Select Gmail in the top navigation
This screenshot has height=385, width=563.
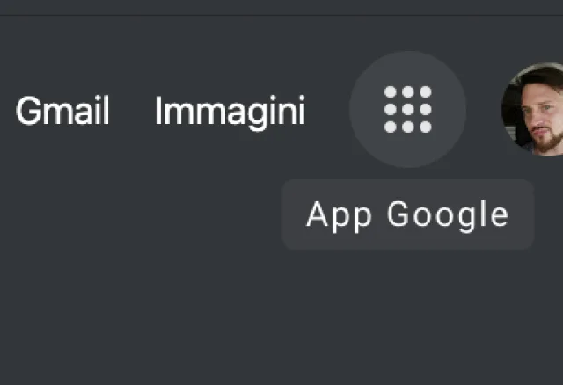point(62,112)
